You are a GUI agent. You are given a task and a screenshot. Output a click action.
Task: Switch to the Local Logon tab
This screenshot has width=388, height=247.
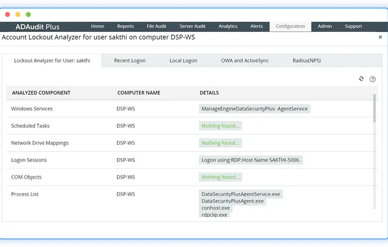tap(183, 61)
